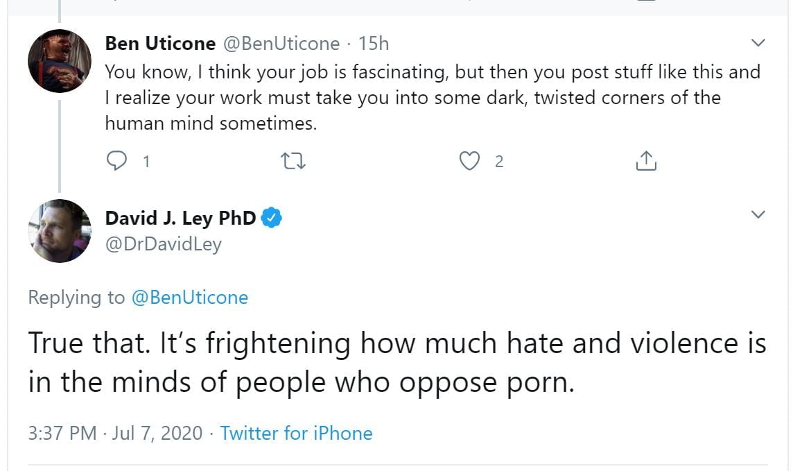The height and width of the screenshot is (471, 802).
Task: Like Ben Uticone's tweet with the heart icon
Action: (x=470, y=162)
